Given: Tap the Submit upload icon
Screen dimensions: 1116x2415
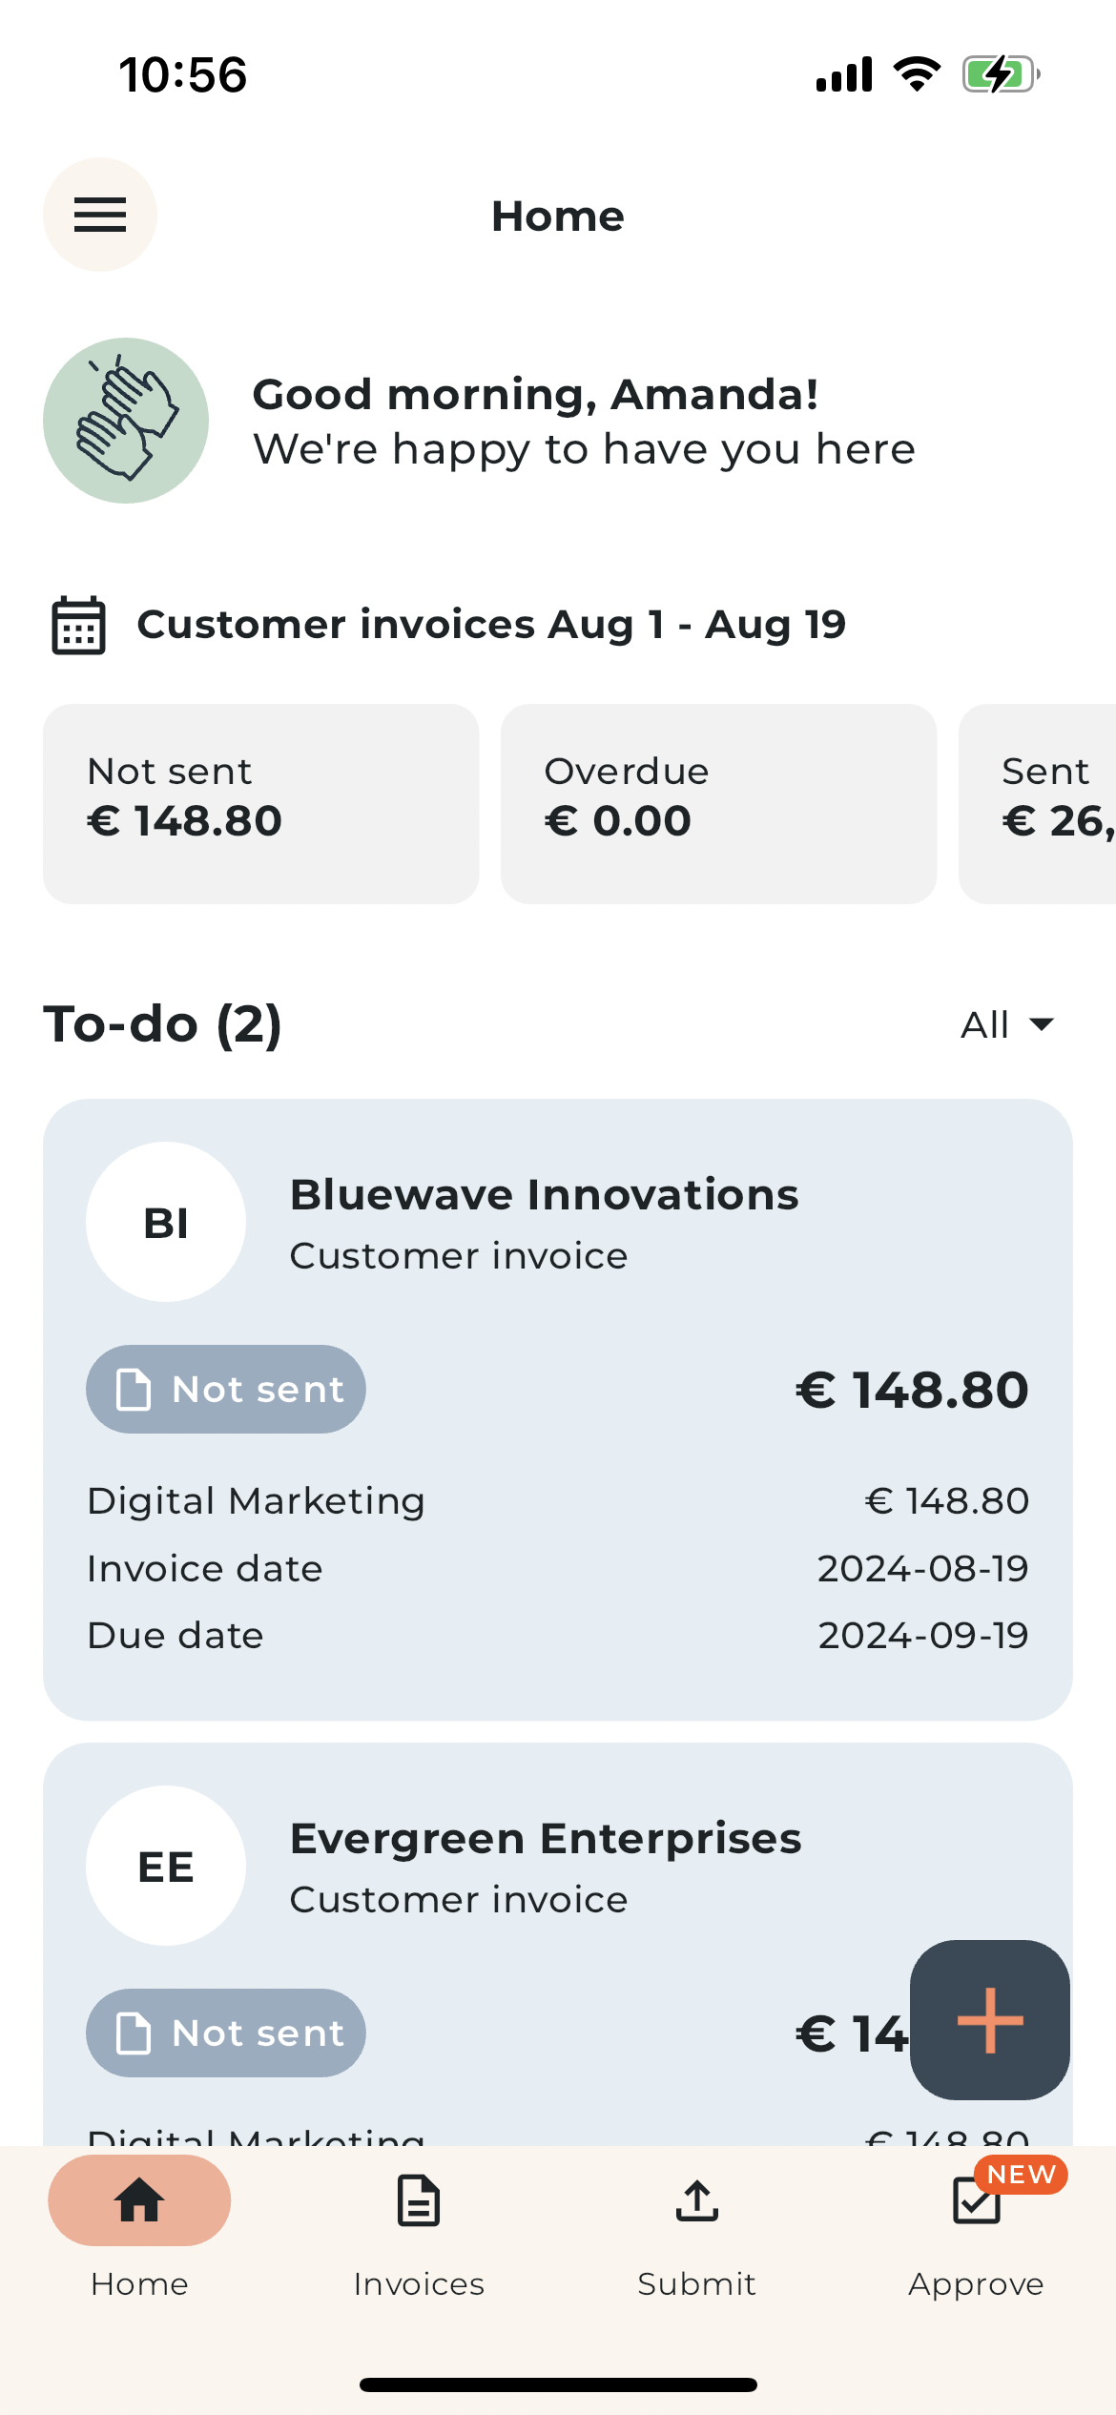Looking at the screenshot, I should pos(696,2200).
